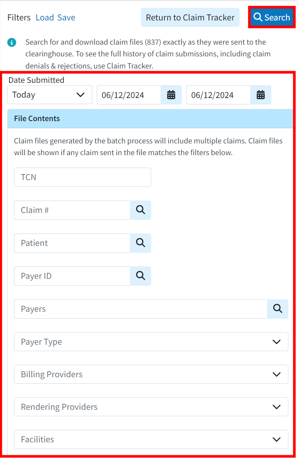The image size is (297, 459).
Task: Click the Save filters link
Action: pyautogui.click(x=66, y=17)
